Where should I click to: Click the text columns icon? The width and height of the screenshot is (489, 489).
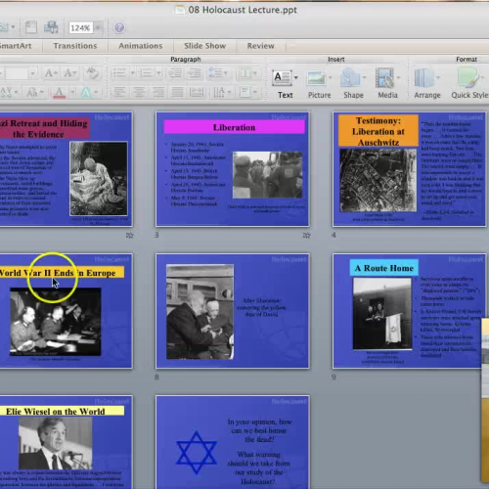pos(245,73)
